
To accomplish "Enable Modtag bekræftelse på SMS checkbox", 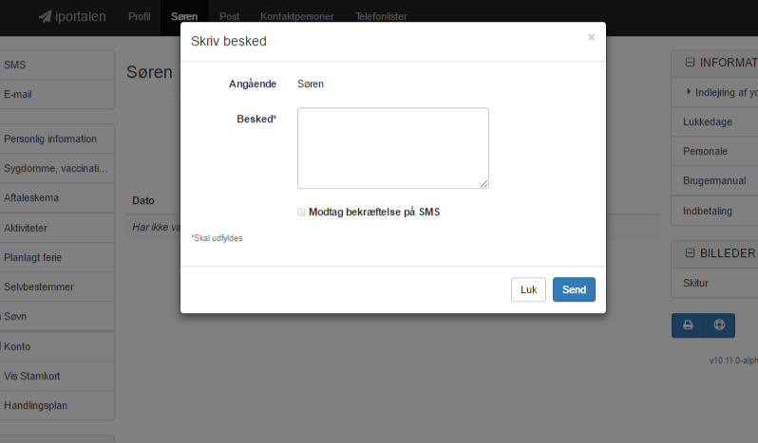I will point(301,212).
